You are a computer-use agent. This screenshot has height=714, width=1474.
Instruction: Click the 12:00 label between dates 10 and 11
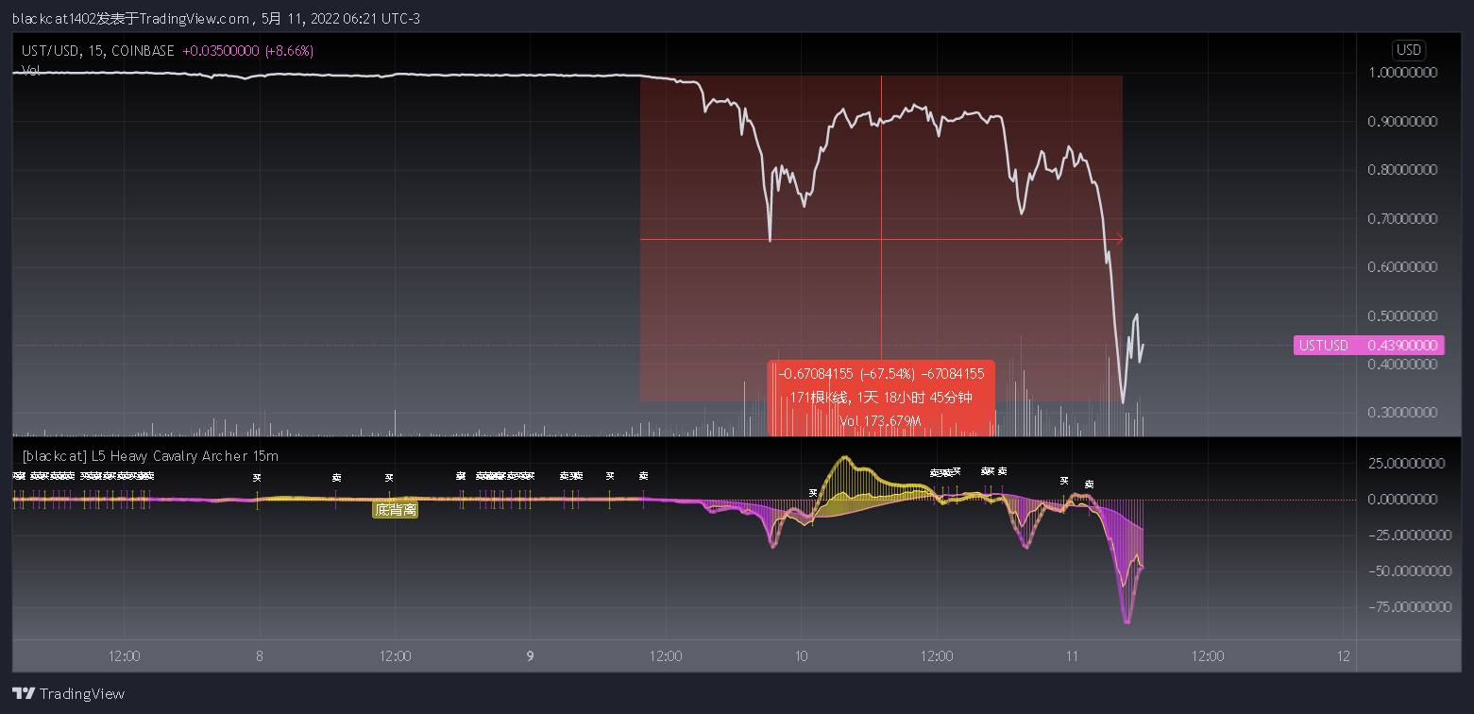937,655
